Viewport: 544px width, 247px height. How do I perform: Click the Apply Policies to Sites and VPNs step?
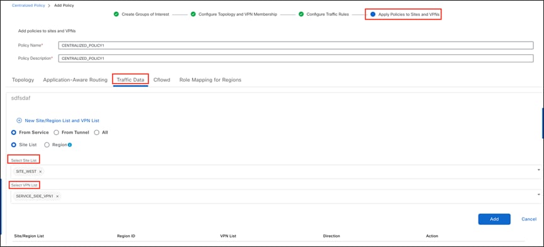[409, 14]
